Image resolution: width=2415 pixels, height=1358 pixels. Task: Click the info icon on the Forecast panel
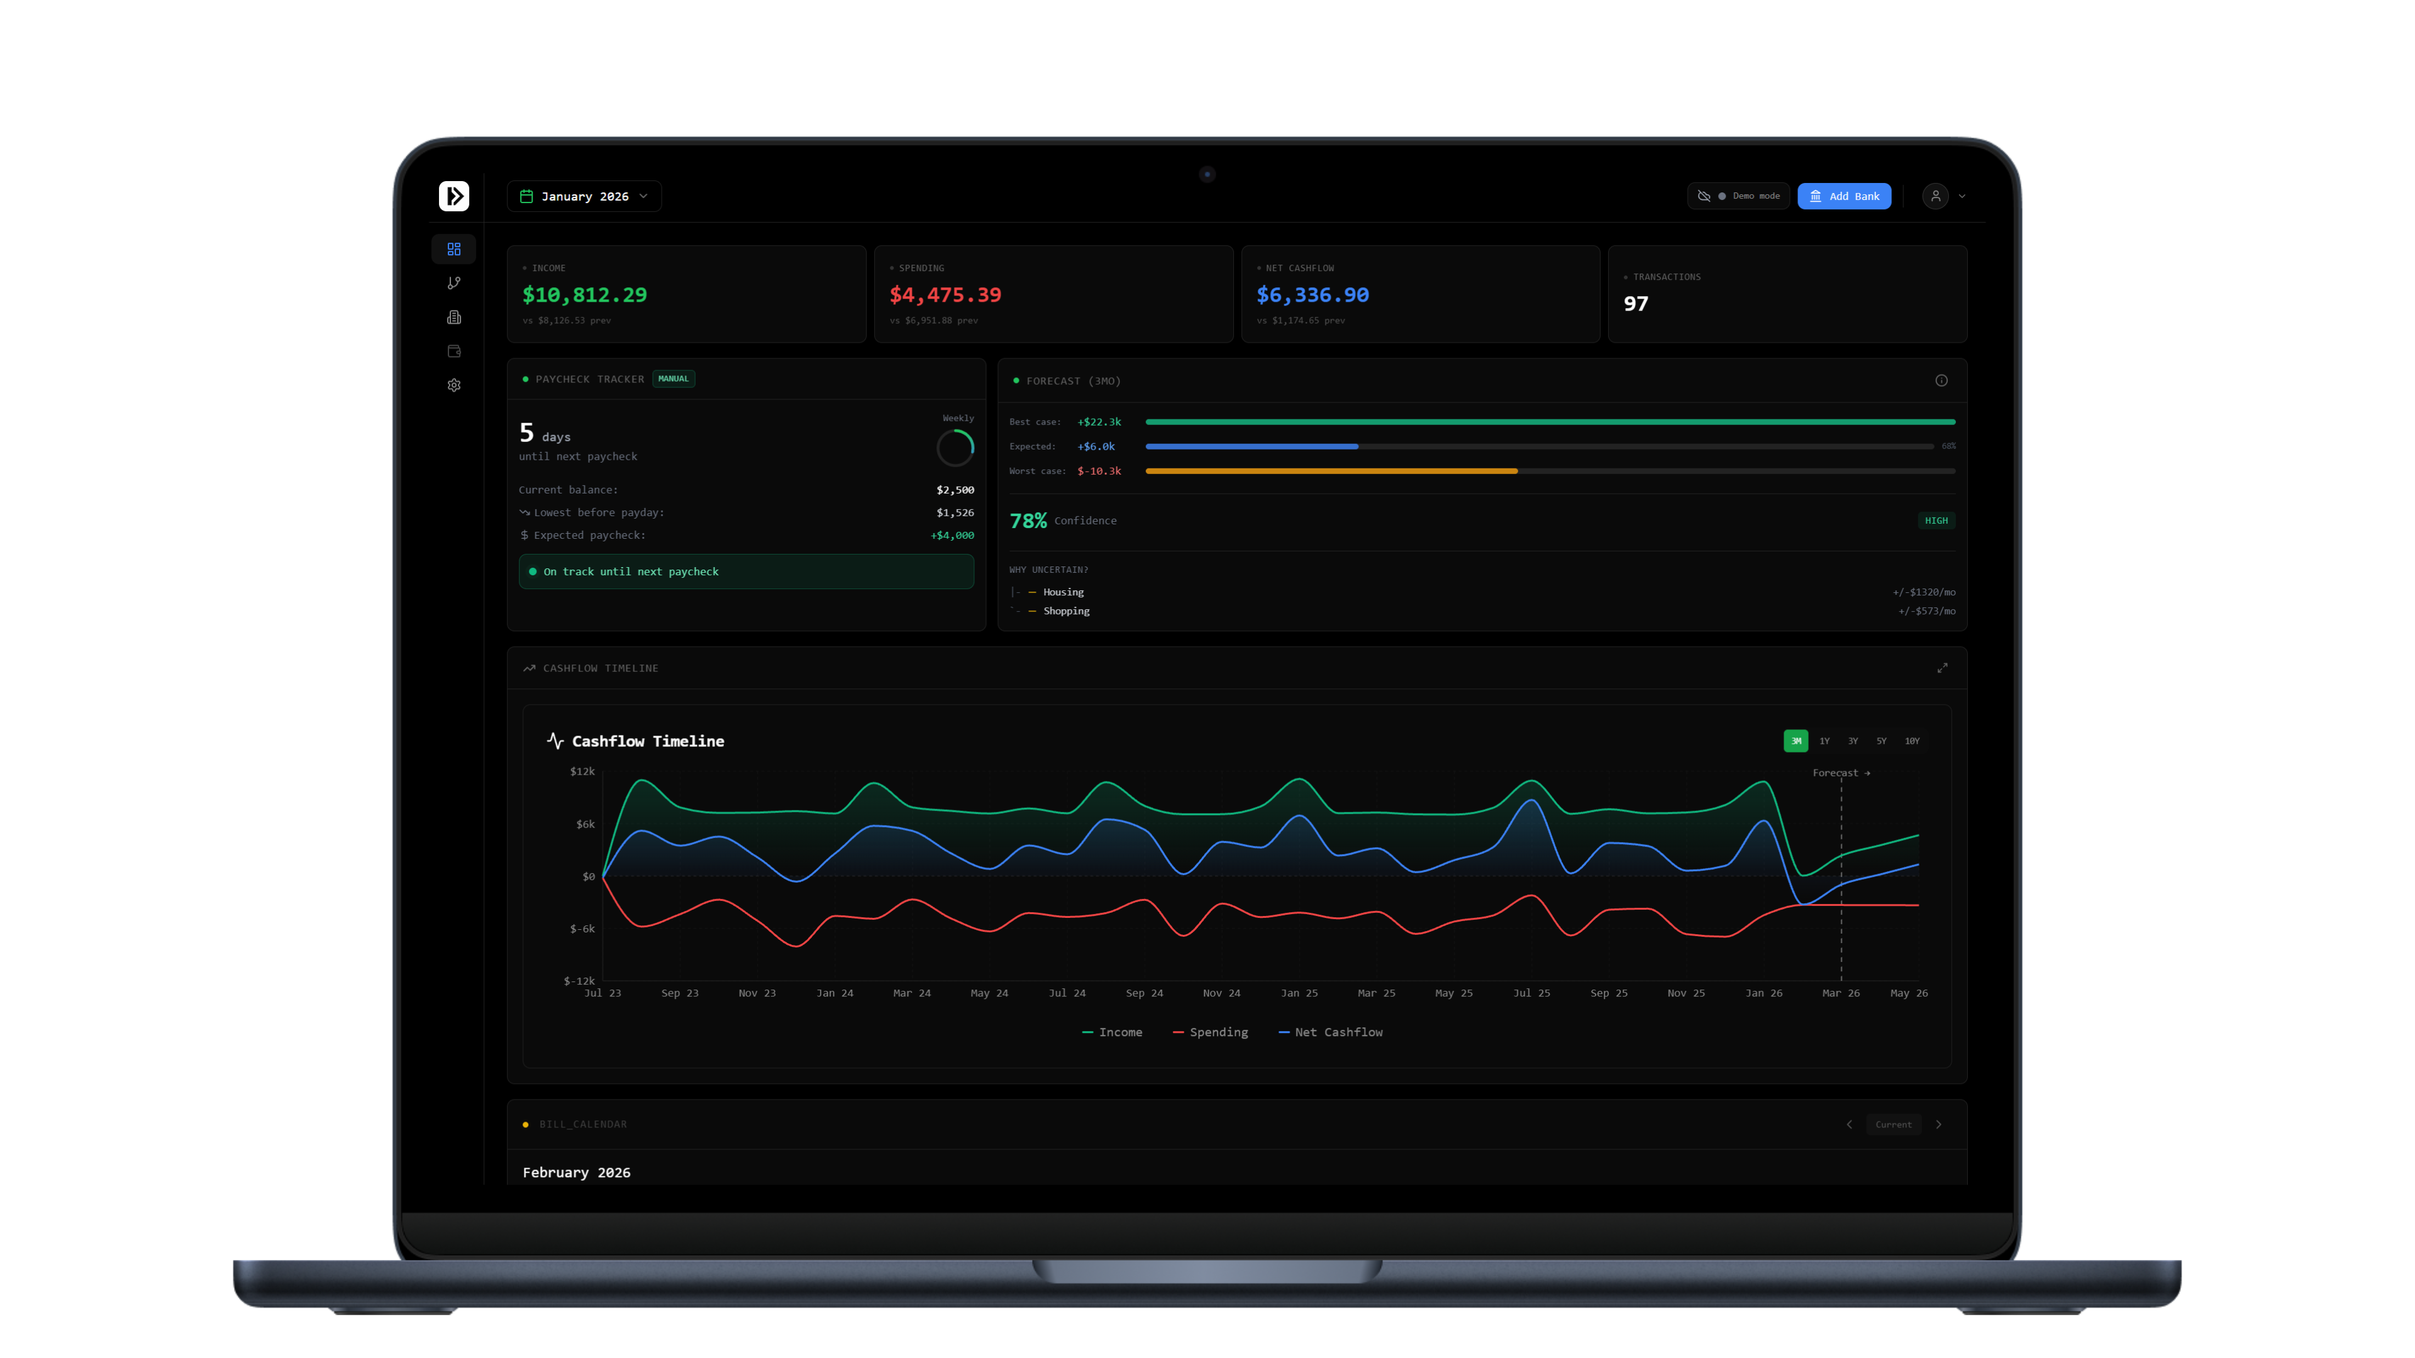click(1941, 380)
